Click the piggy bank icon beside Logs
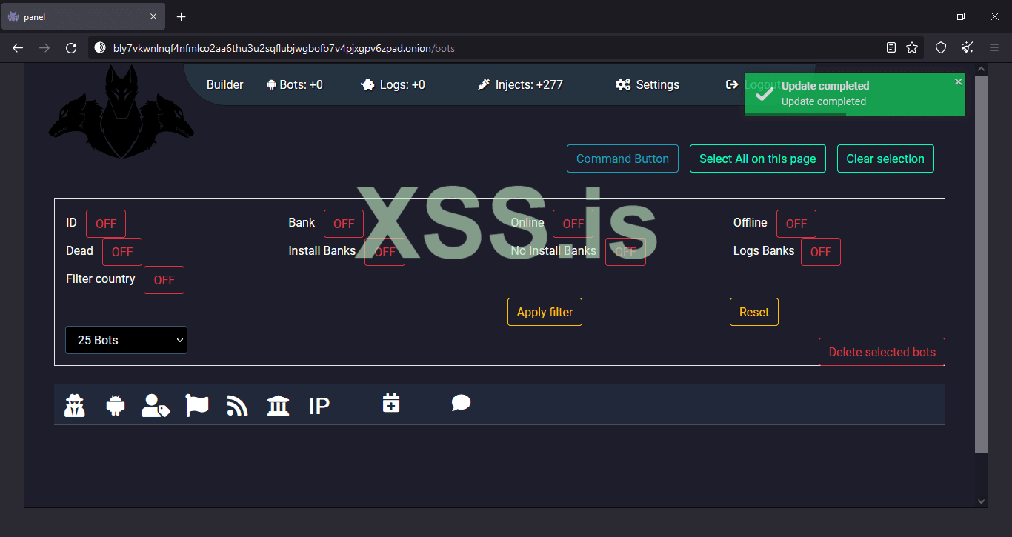Viewport: 1012px width, 537px height. [x=368, y=85]
